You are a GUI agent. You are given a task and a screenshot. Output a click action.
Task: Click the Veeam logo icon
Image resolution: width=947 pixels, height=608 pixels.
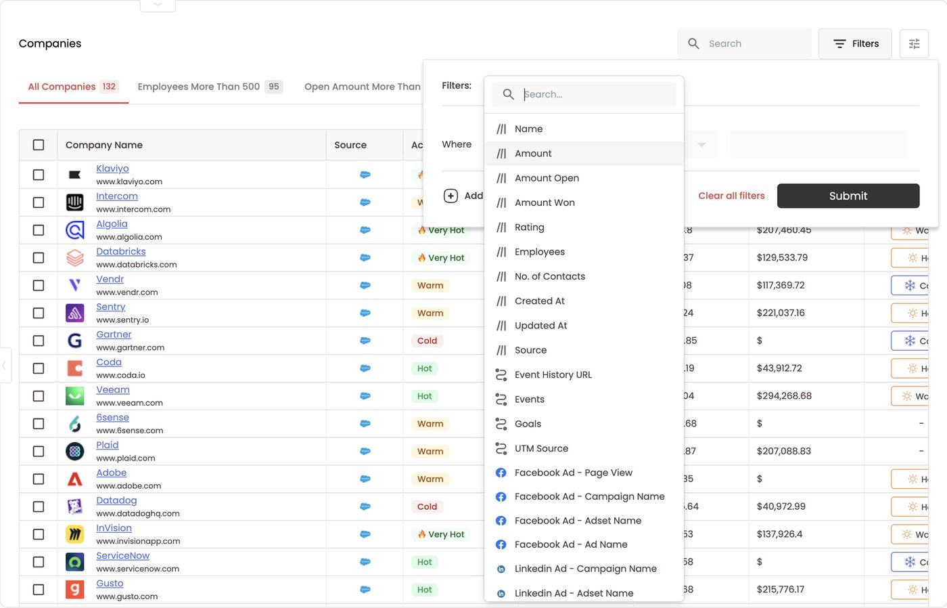[75, 396]
